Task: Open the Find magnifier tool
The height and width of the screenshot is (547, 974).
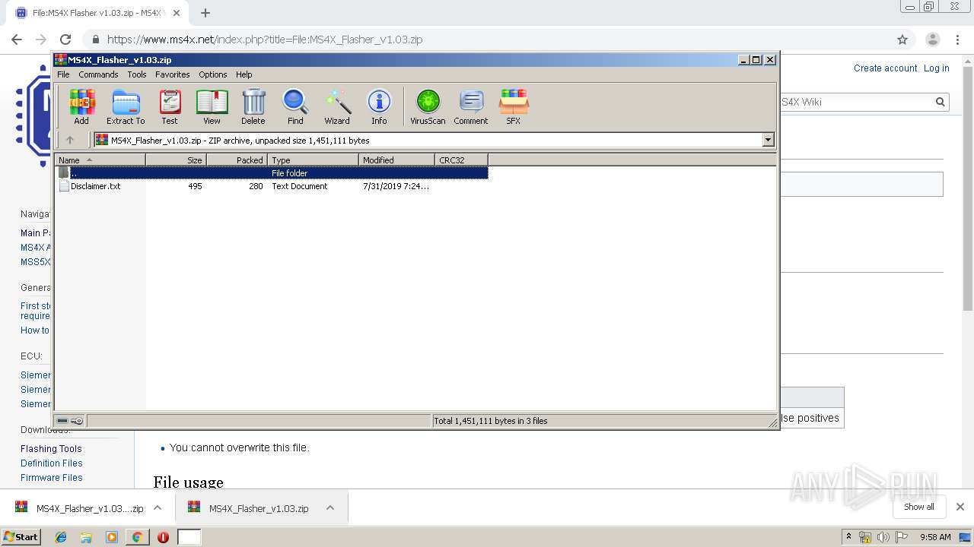Action: click(295, 106)
